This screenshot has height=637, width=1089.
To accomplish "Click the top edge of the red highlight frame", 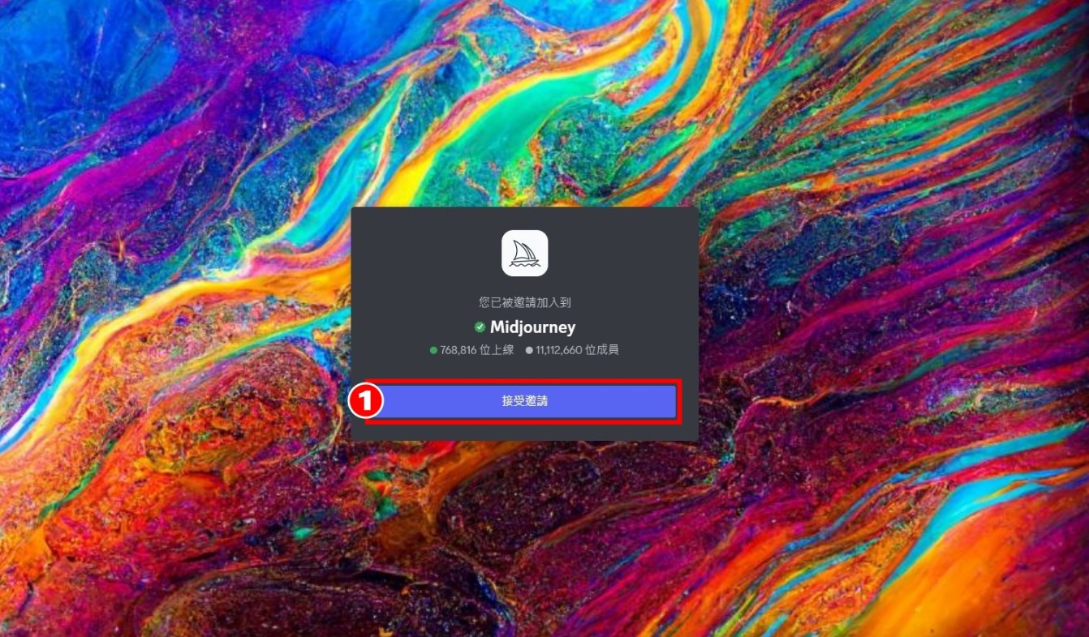I will click(524, 381).
